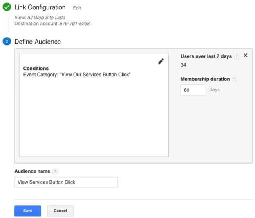Viewport: 255px width, 218px height.
Task: Open the Membership duration help tooltip
Action: (234, 80)
